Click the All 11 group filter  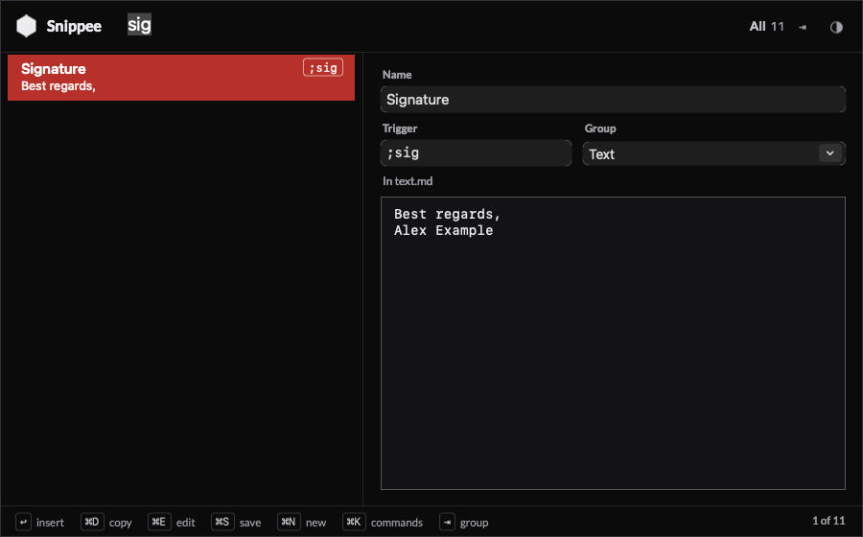[767, 27]
